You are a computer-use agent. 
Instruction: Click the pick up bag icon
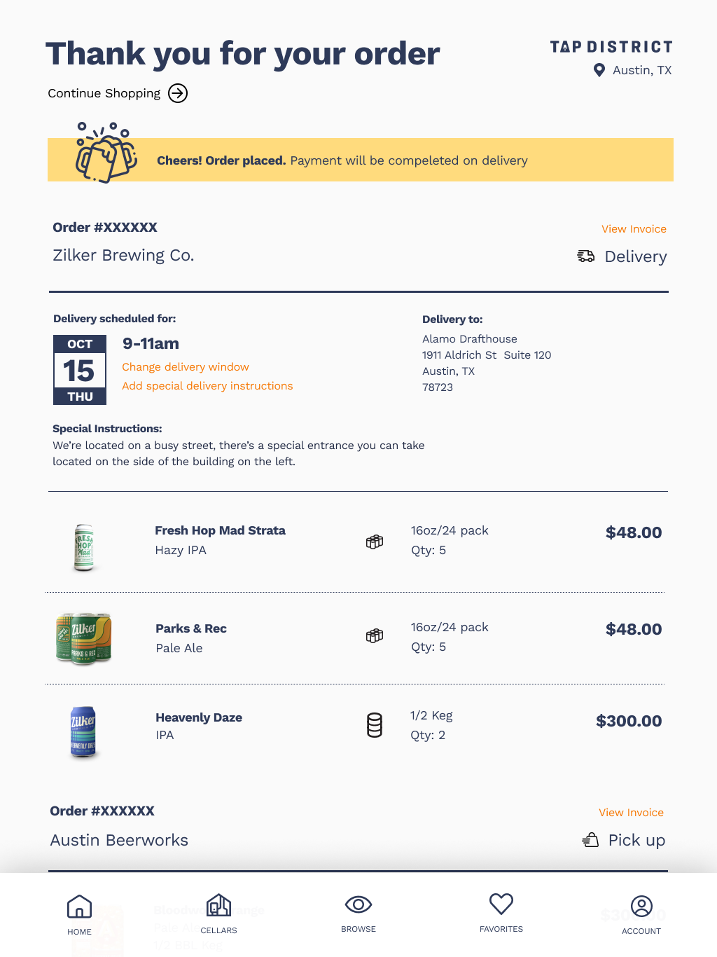[x=590, y=840]
